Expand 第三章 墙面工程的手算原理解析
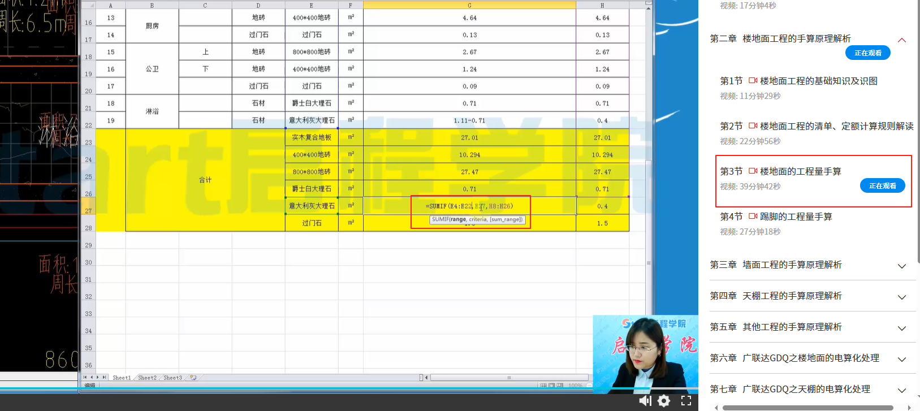The width and height of the screenshot is (920, 411). click(x=902, y=266)
